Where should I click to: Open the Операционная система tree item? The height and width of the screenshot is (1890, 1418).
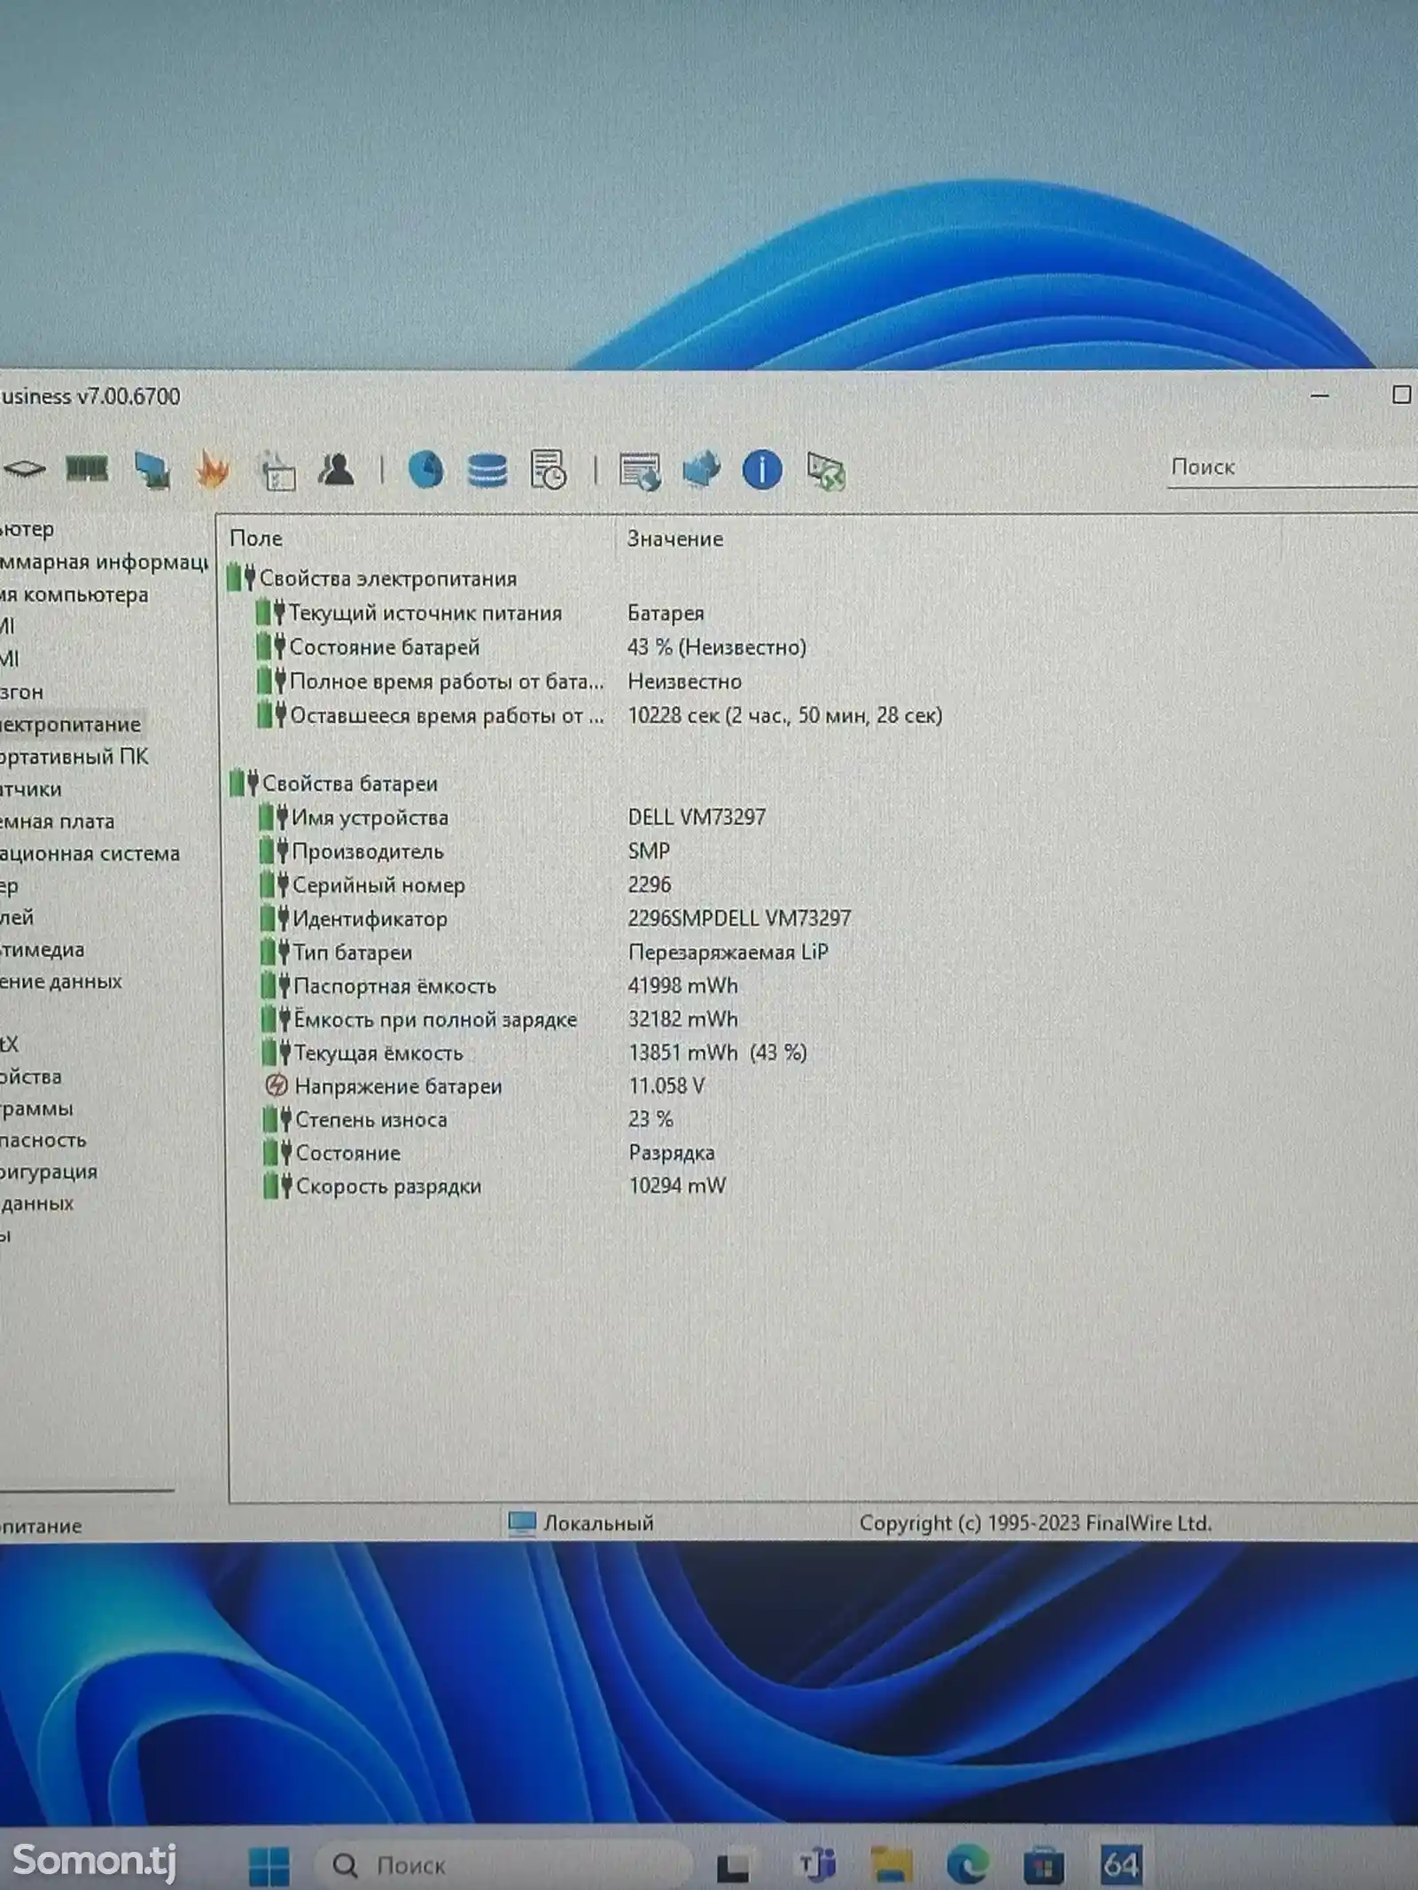pyautogui.click(x=90, y=852)
